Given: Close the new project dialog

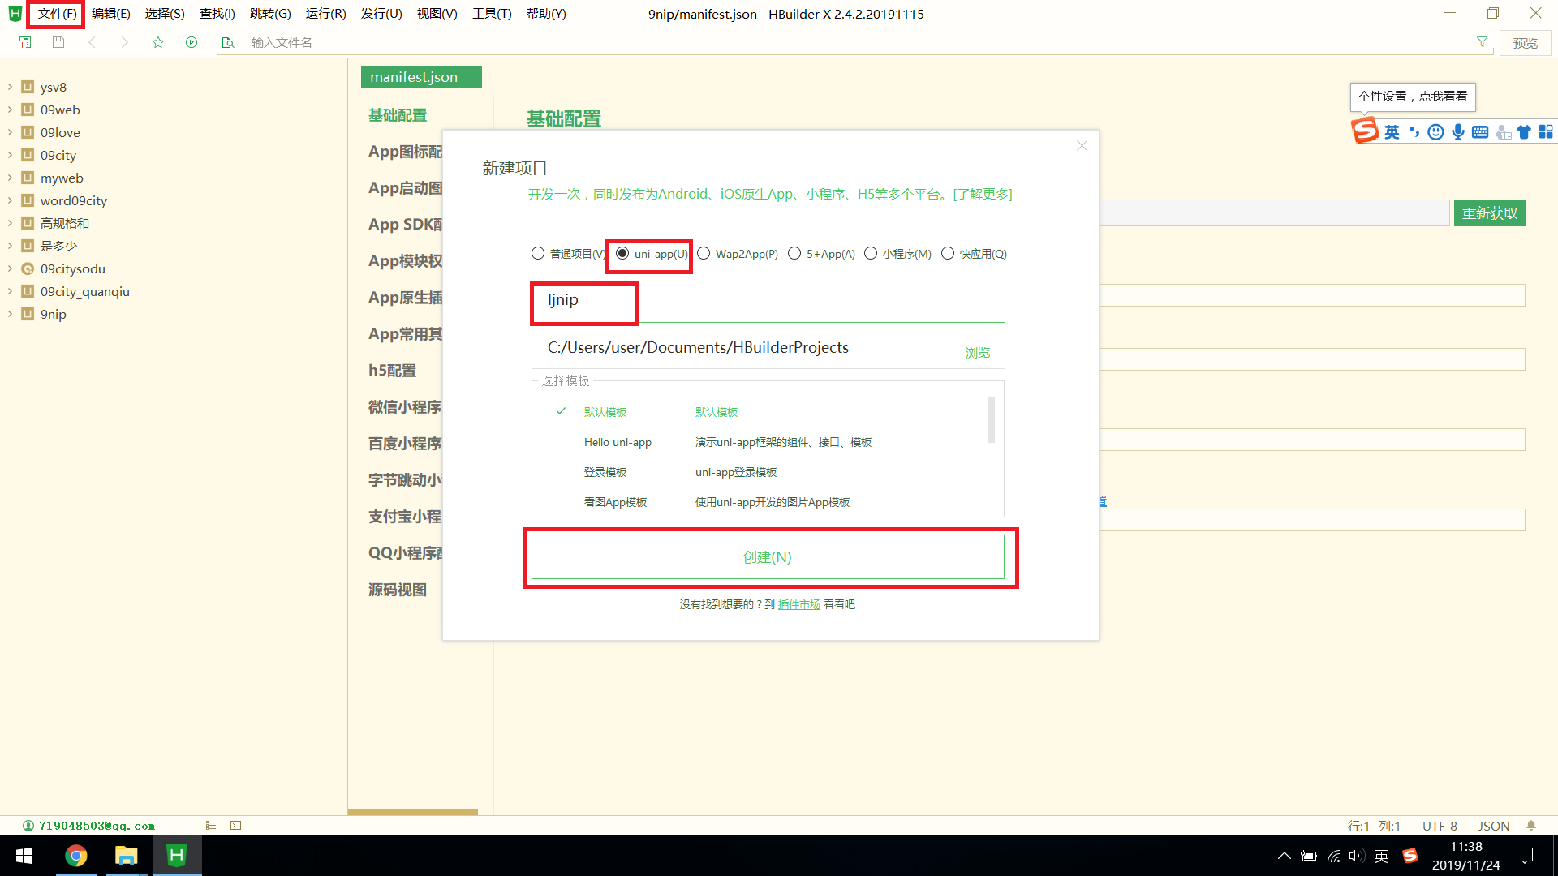Looking at the screenshot, I should click(1082, 146).
